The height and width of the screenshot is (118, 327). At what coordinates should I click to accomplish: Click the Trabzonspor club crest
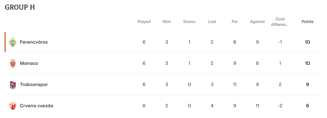pyautogui.click(x=12, y=85)
